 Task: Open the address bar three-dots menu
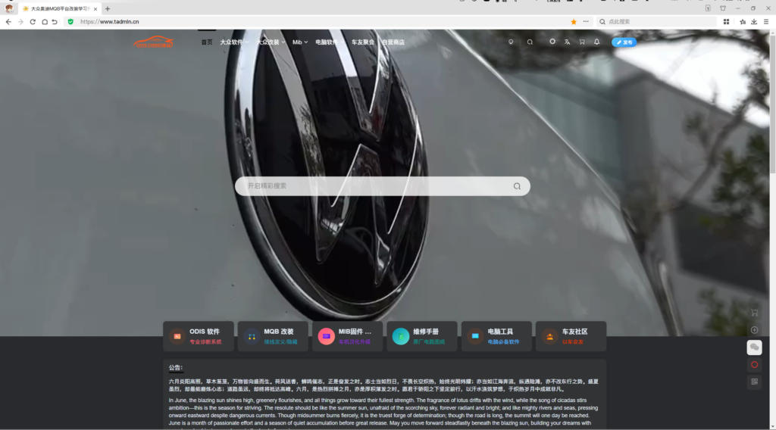click(586, 22)
